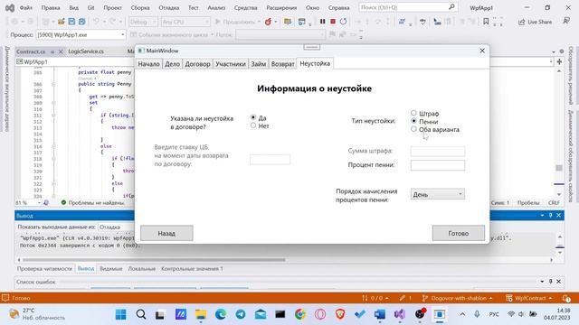Click the horizontal scrollbar of Output panel

click(153, 260)
